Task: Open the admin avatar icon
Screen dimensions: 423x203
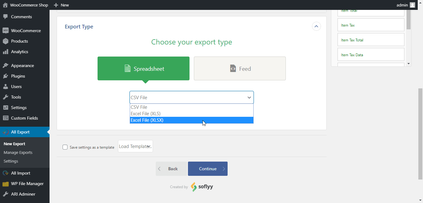Action: tap(412, 5)
